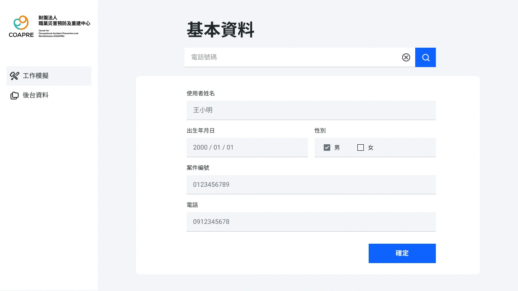Click the 電話 field showing 0912345678
This screenshot has width=518, height=291.
click(311, 222)
